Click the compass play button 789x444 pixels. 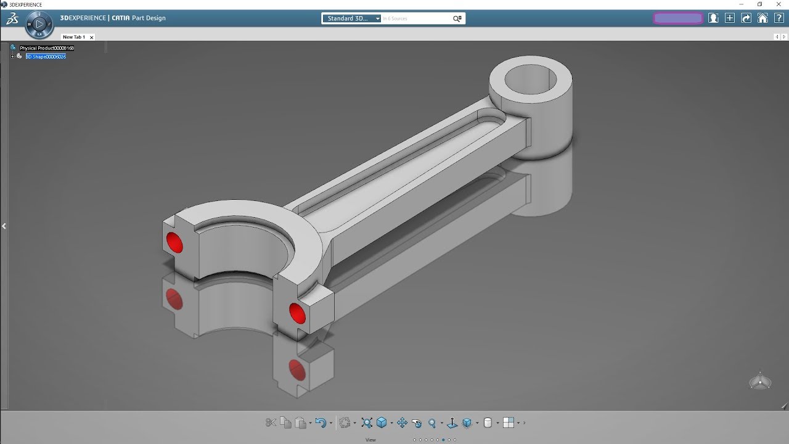pos(39,25)
